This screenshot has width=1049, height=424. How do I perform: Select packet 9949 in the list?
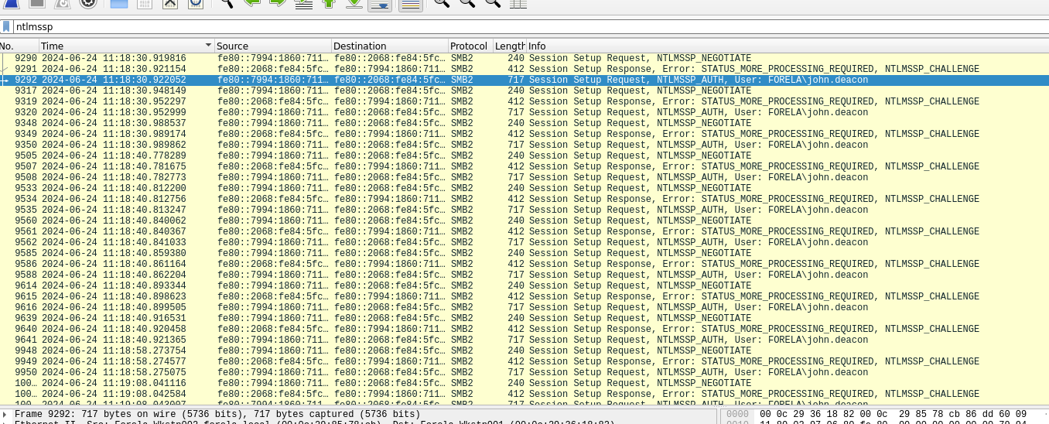[524, 361]
